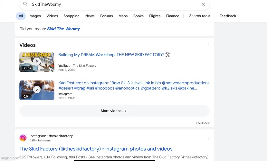Open the Search tools options
Viewport: 267px width, 161px height.
click(199, 16)
